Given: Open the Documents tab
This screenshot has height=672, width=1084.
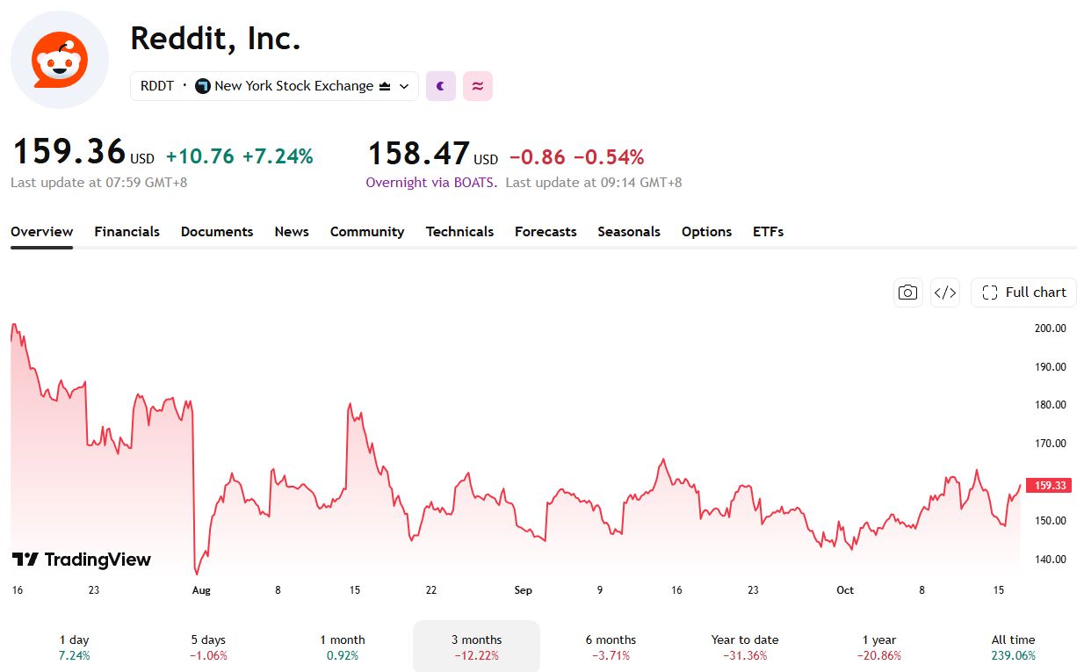Looking at the screenshot, I should pos(217,232).
